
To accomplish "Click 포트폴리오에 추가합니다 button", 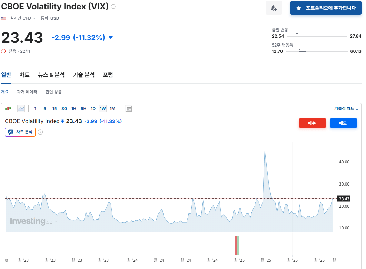I will pyautogui.click(x=326, y=8).
